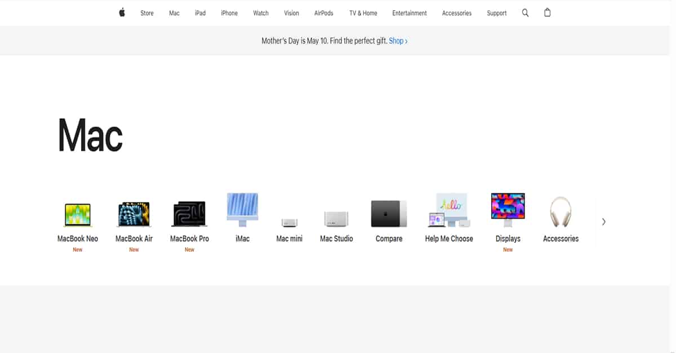Click the MacBook Pro text label
Image resolution: width=676 pixels, height=353 pixels.
[189, 238]
